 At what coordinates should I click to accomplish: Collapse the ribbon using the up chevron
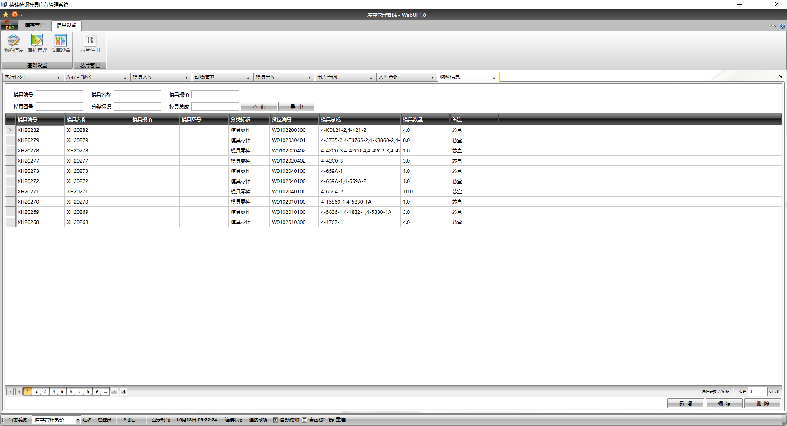(773, 26)
